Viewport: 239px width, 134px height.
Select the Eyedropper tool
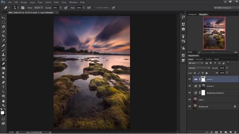[x=3, y=41]
